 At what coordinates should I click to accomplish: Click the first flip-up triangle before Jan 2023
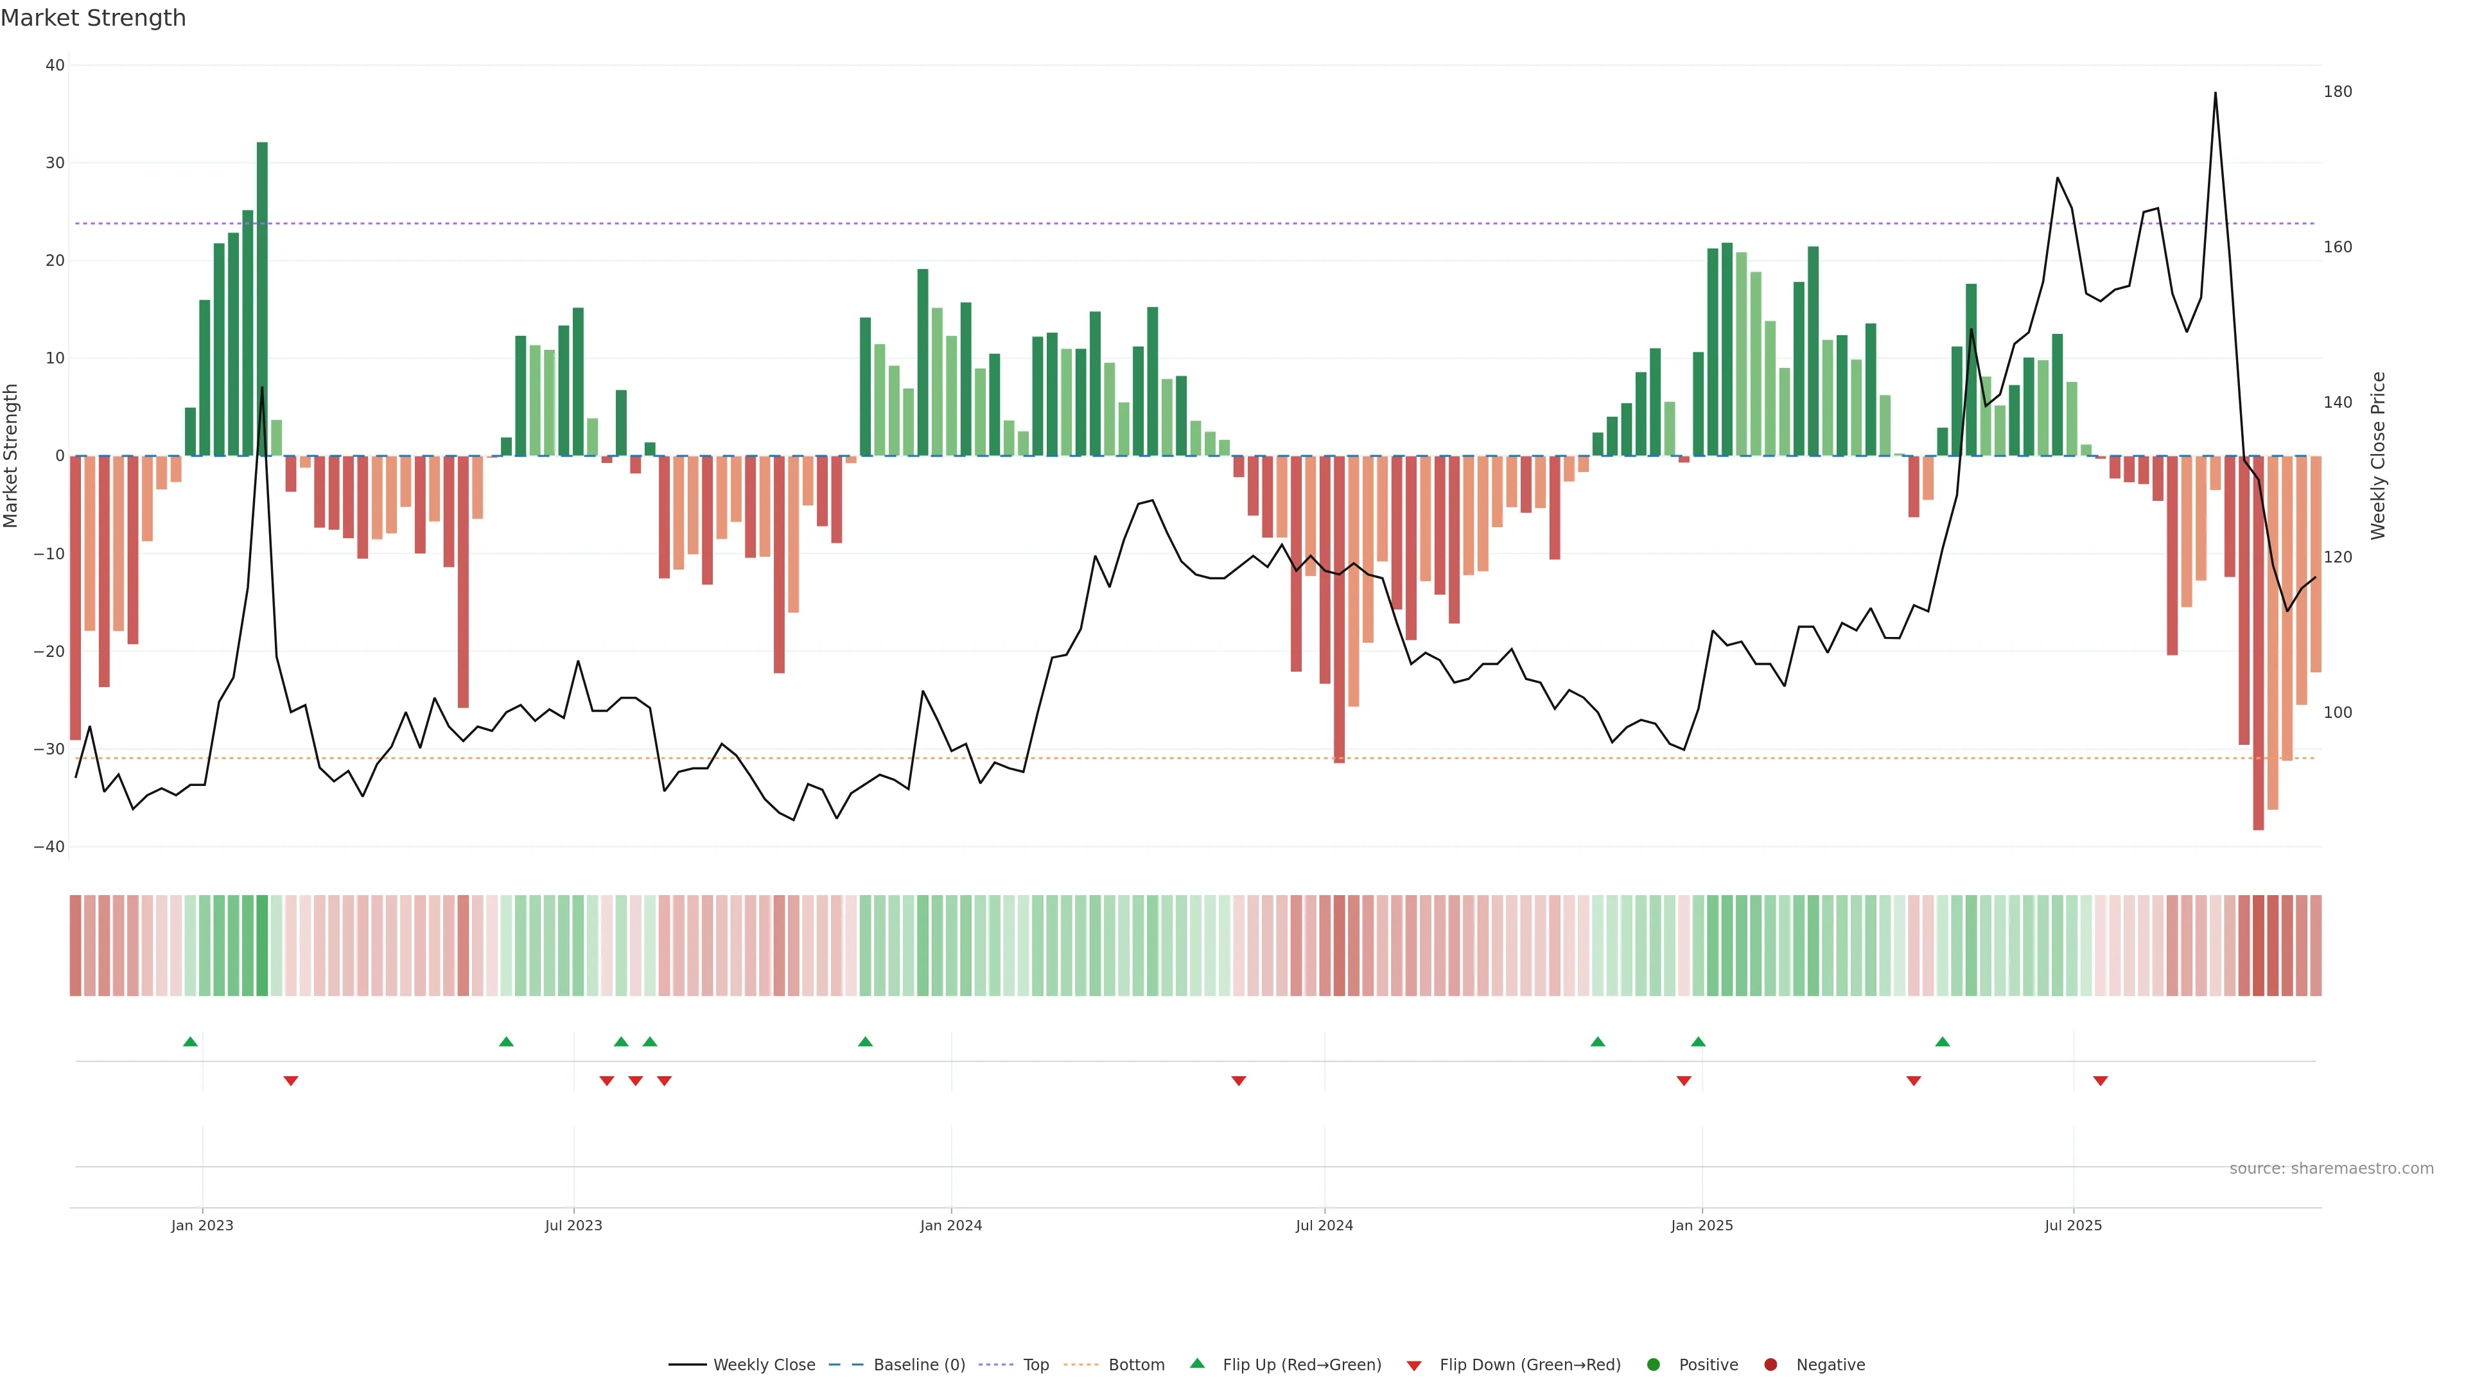click(x=191, y=1042)
